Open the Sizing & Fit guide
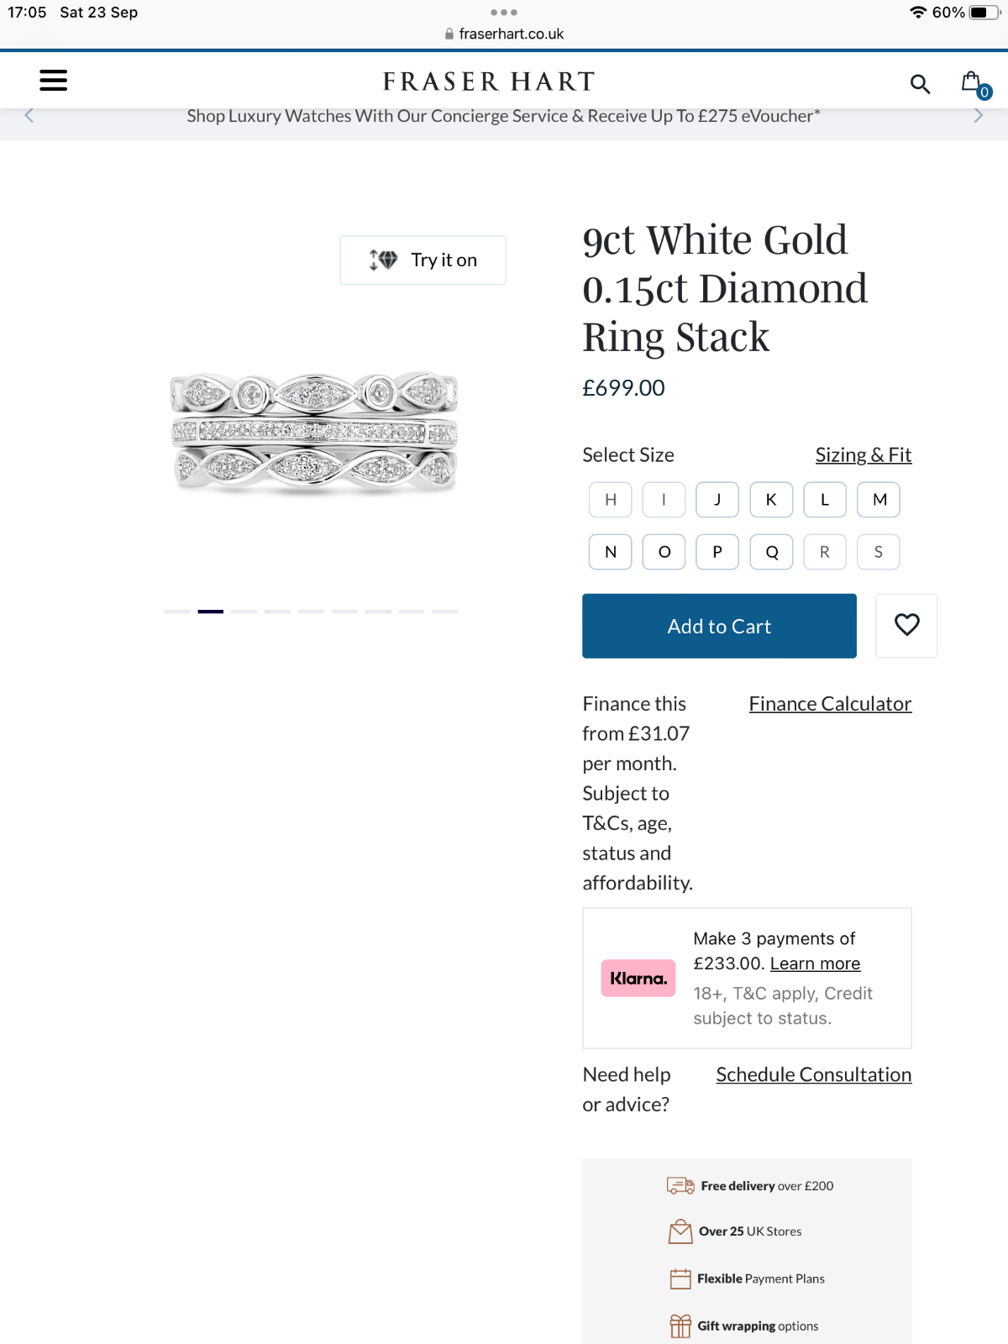The image size is (1008, 1344). pos(863,455)
